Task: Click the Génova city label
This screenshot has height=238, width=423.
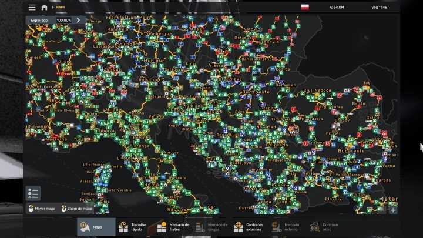Action: (106, 131)
